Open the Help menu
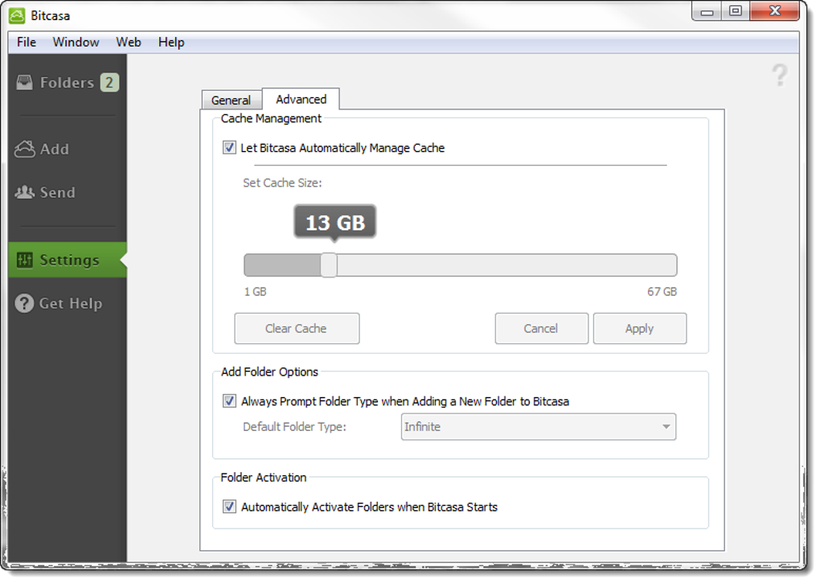The image size is (820, 583). click(171, 43)
